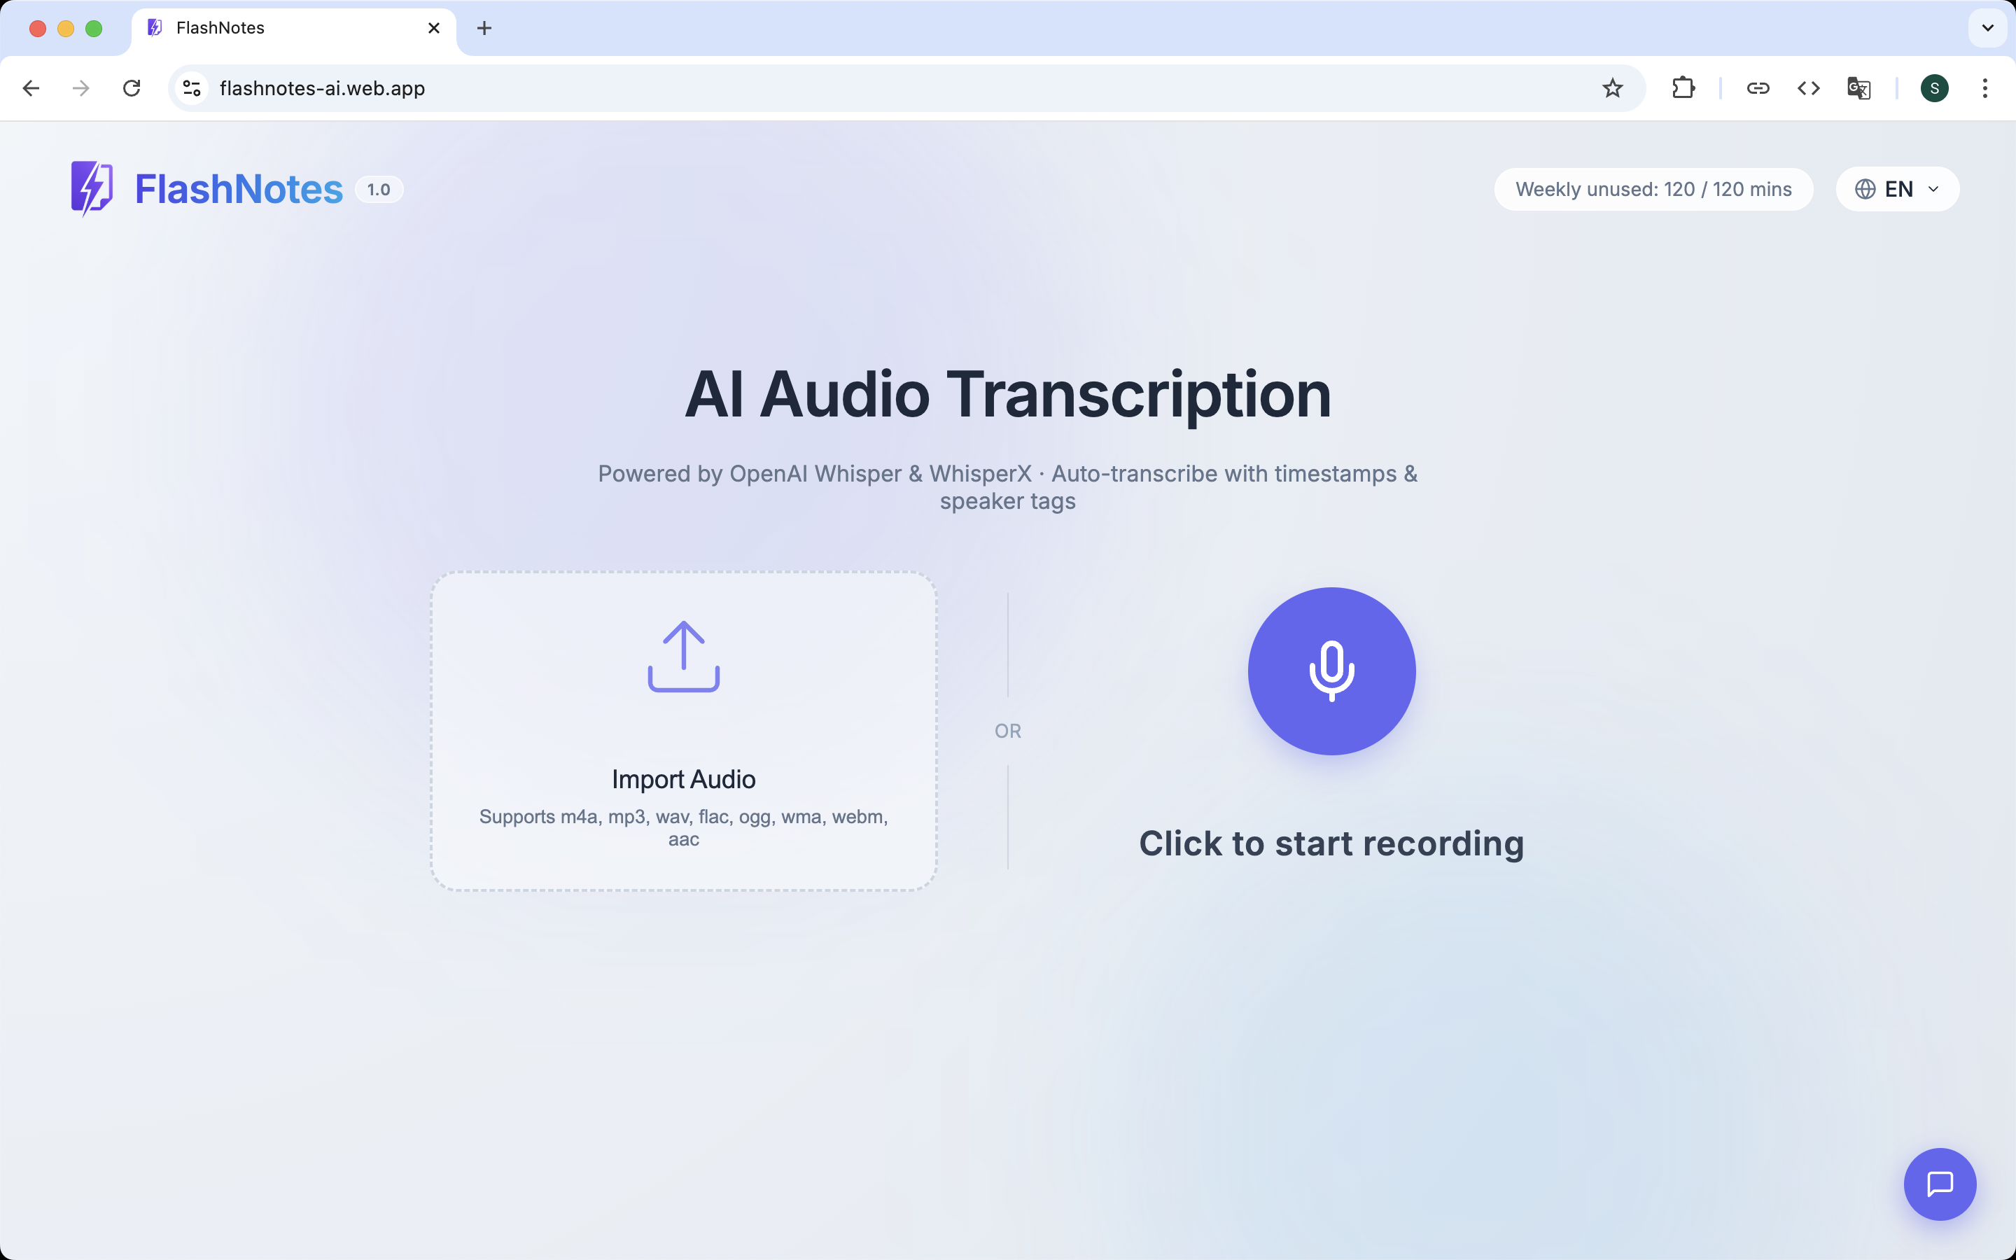Open a new browser tab
Image resolution: width=2016 pixels, height=1260 pixels.
pyautogui.click(x=484, y=28)
